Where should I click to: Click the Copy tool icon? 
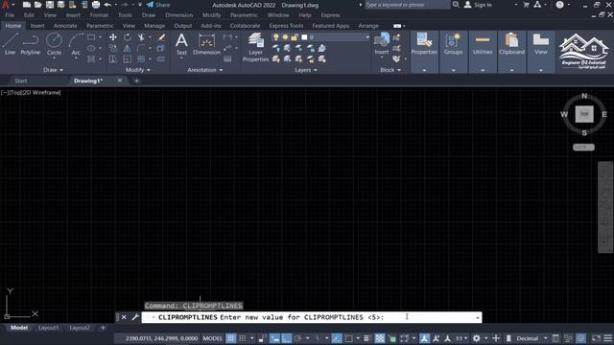(x=113, y=48)
